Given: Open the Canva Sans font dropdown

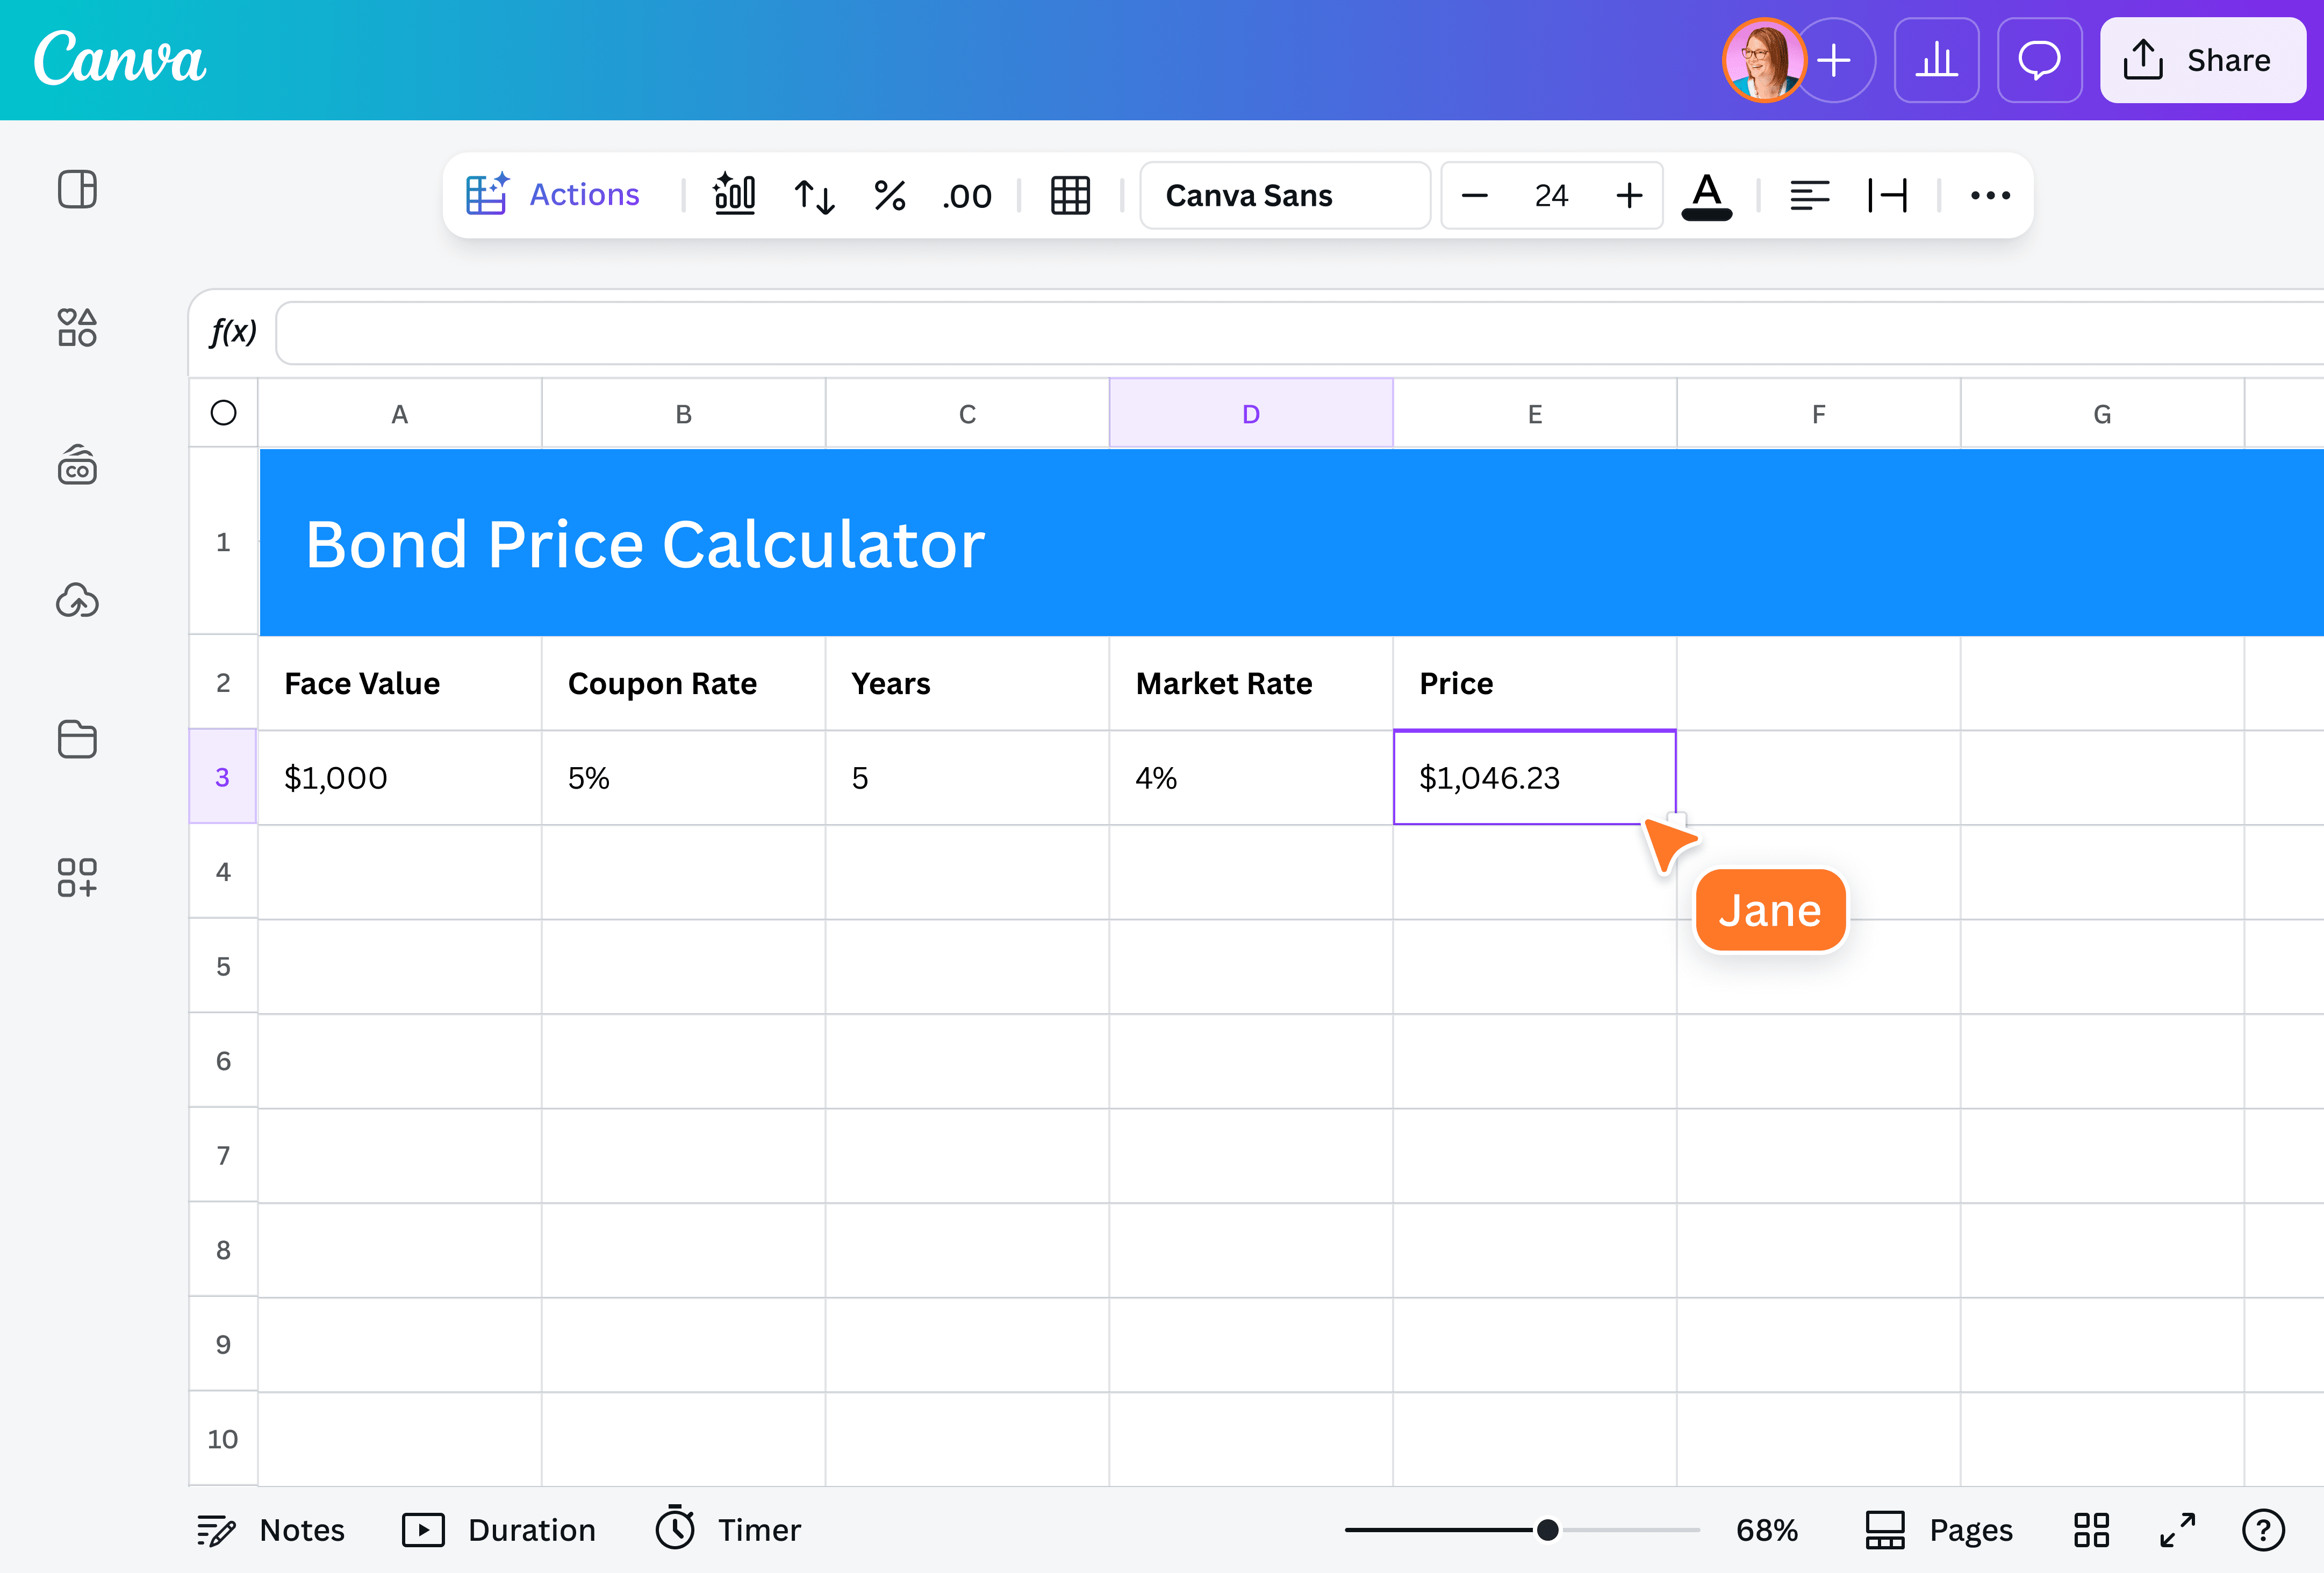Looking at the screenshot, I should click(1285, 196).
